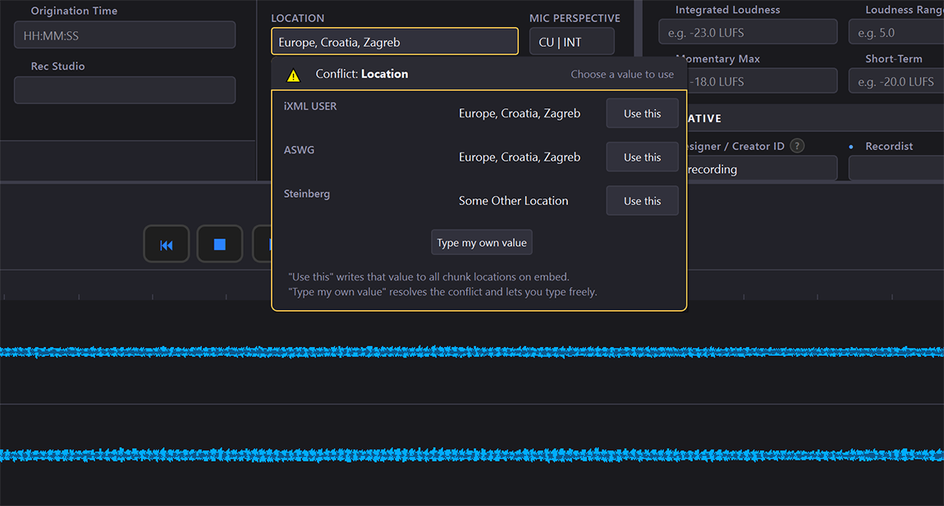Screen dimensions: 944x506
Task: Click the skip-to-start playback button
Action: click(x=166, y=244)
